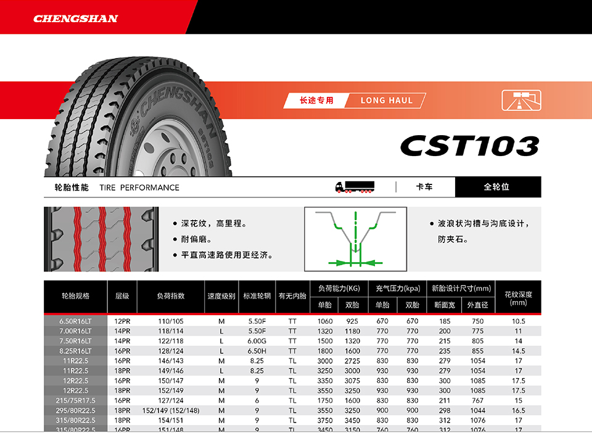Image resolution: width=592 pixels, height=433 pixels.
Task: Click the CST103 model title
Action: (x=470, y=146)
